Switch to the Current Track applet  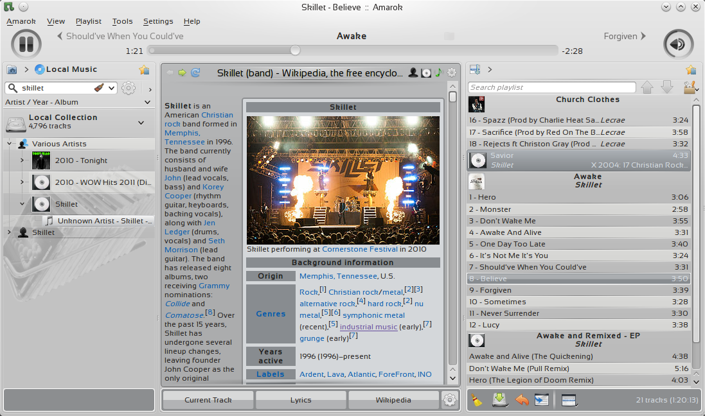tap(208, 399)
